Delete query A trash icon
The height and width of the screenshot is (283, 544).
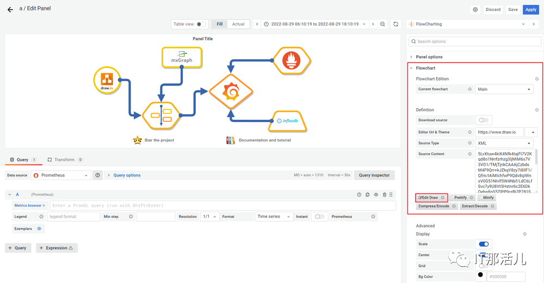385,195
